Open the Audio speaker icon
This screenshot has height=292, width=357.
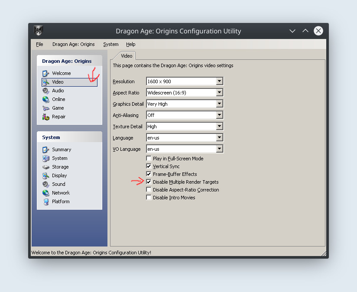[x=46, y=91]
